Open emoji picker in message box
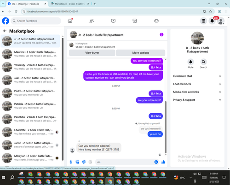Screen dimensions: 230x185 point(156,162)
